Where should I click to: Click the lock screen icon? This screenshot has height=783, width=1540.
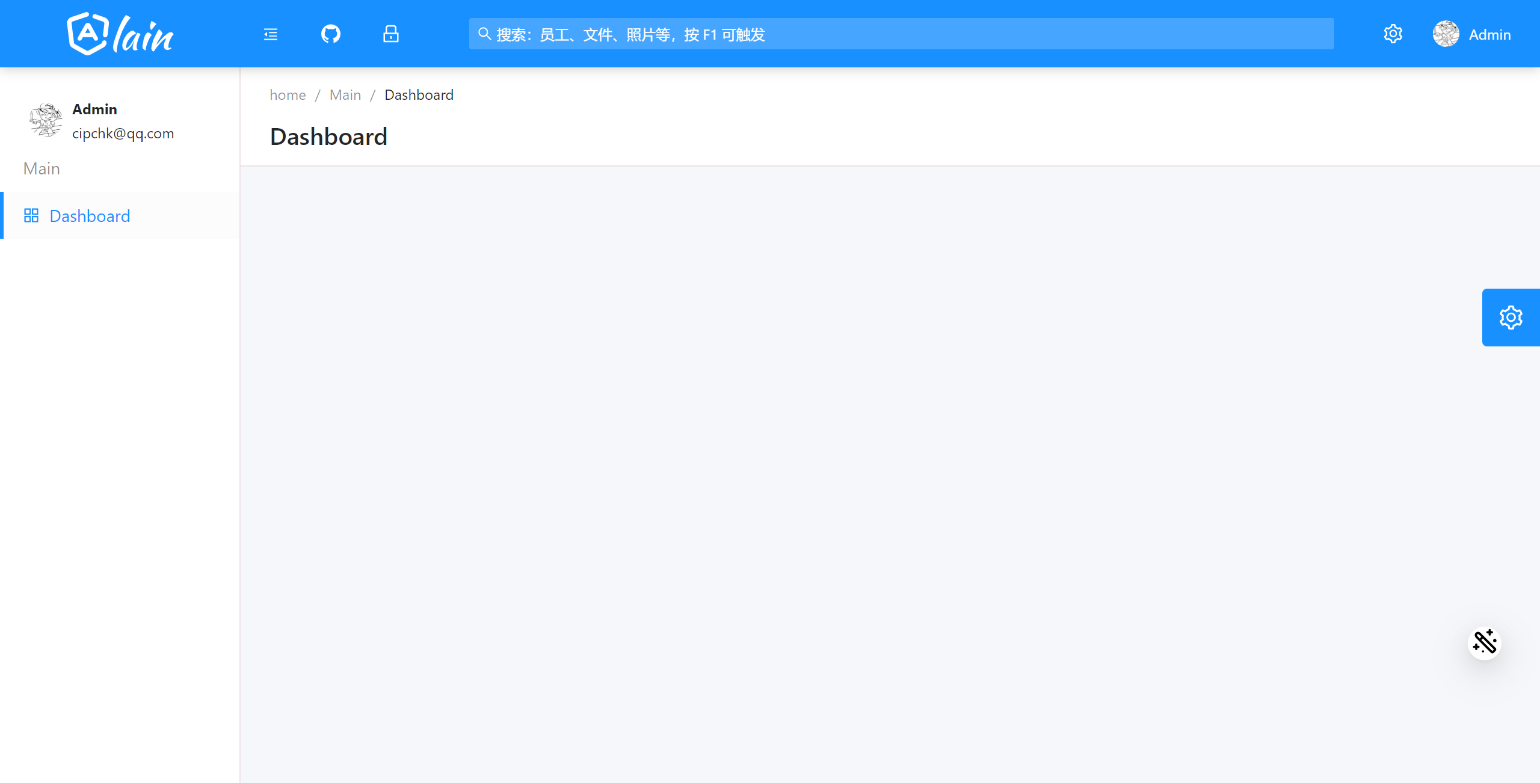pyautogui.click(x=391, y=34)
